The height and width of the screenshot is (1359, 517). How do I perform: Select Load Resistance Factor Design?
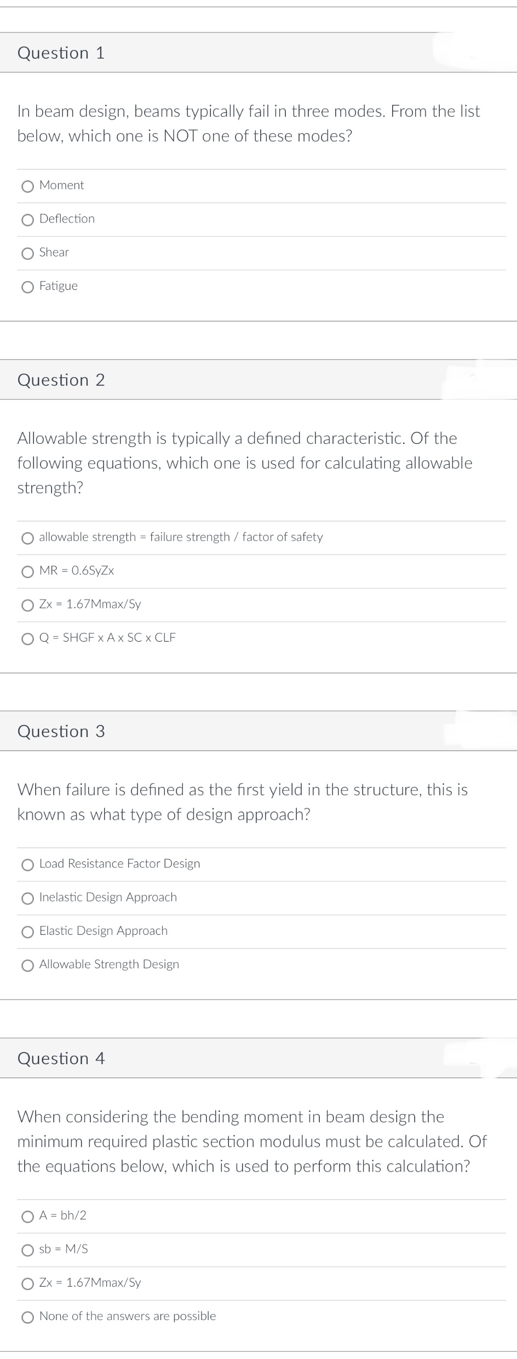point(27,864)
